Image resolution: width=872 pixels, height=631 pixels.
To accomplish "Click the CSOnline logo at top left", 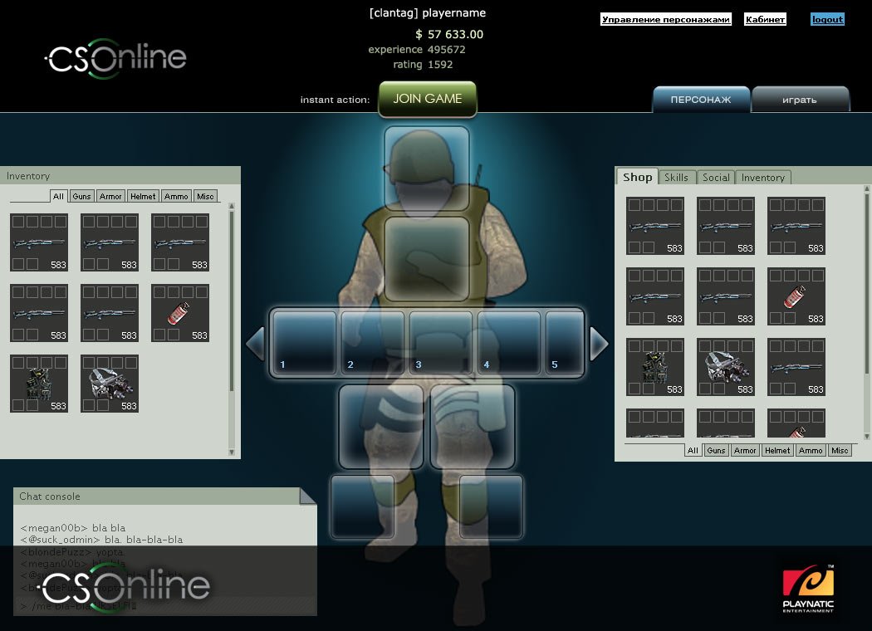I will tap(115, 60).
